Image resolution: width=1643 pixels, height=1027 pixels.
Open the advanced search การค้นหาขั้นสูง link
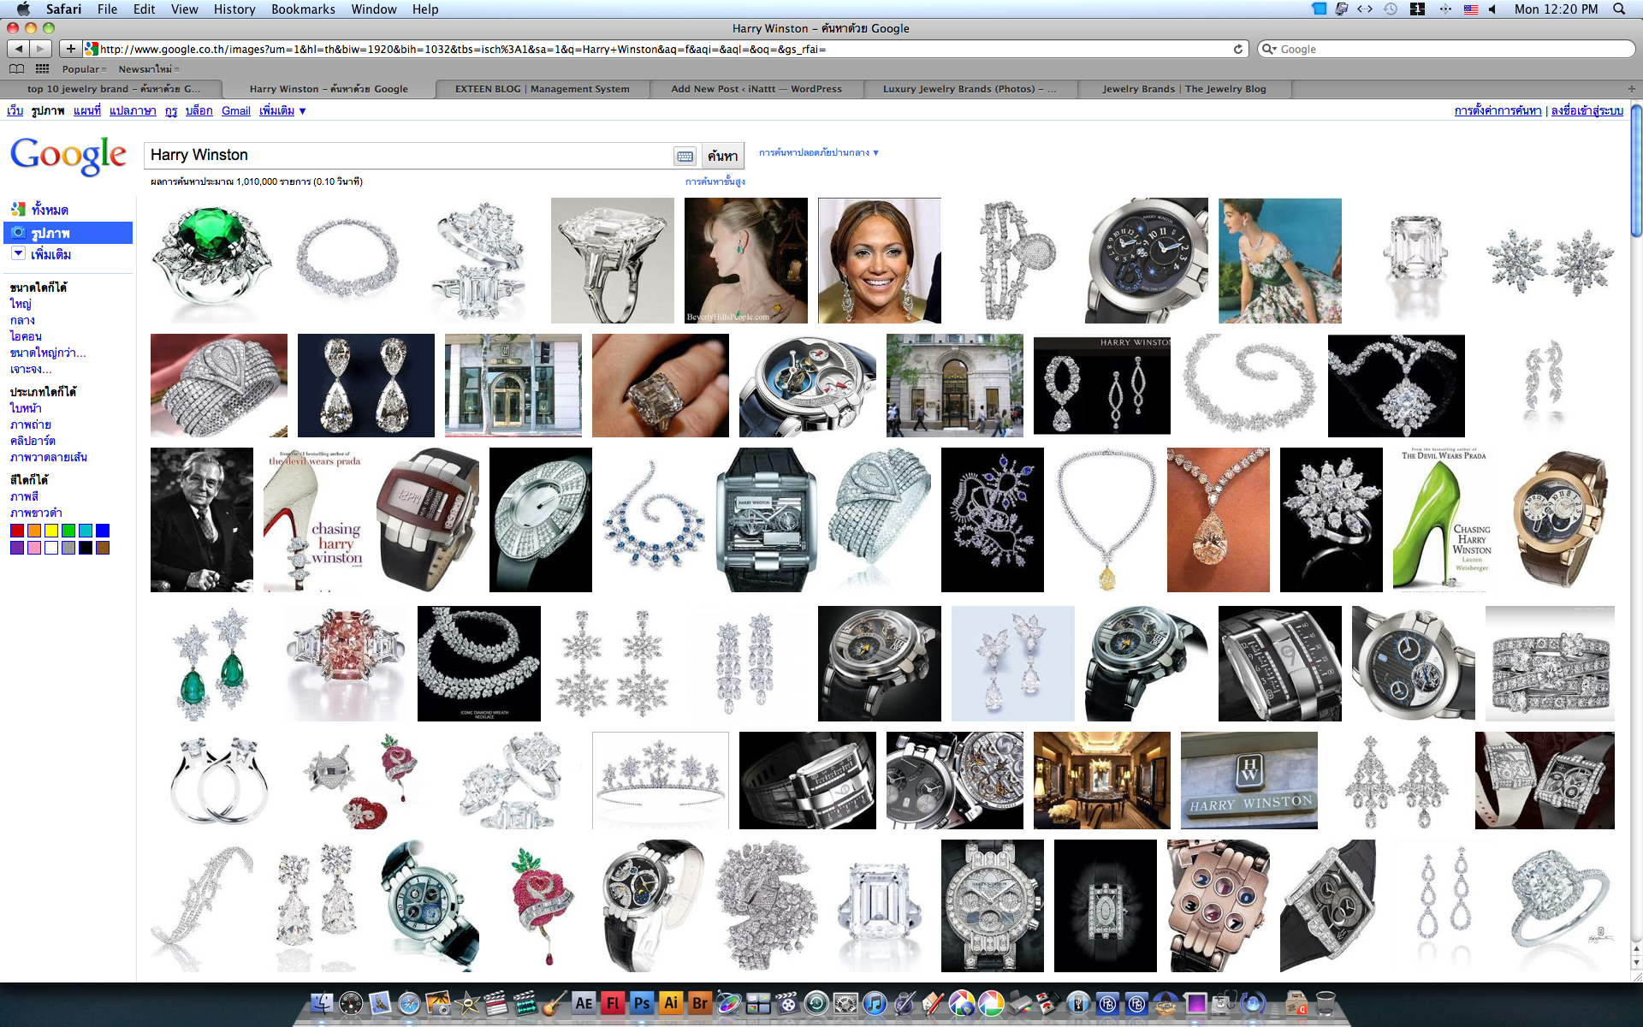(715, 181)
